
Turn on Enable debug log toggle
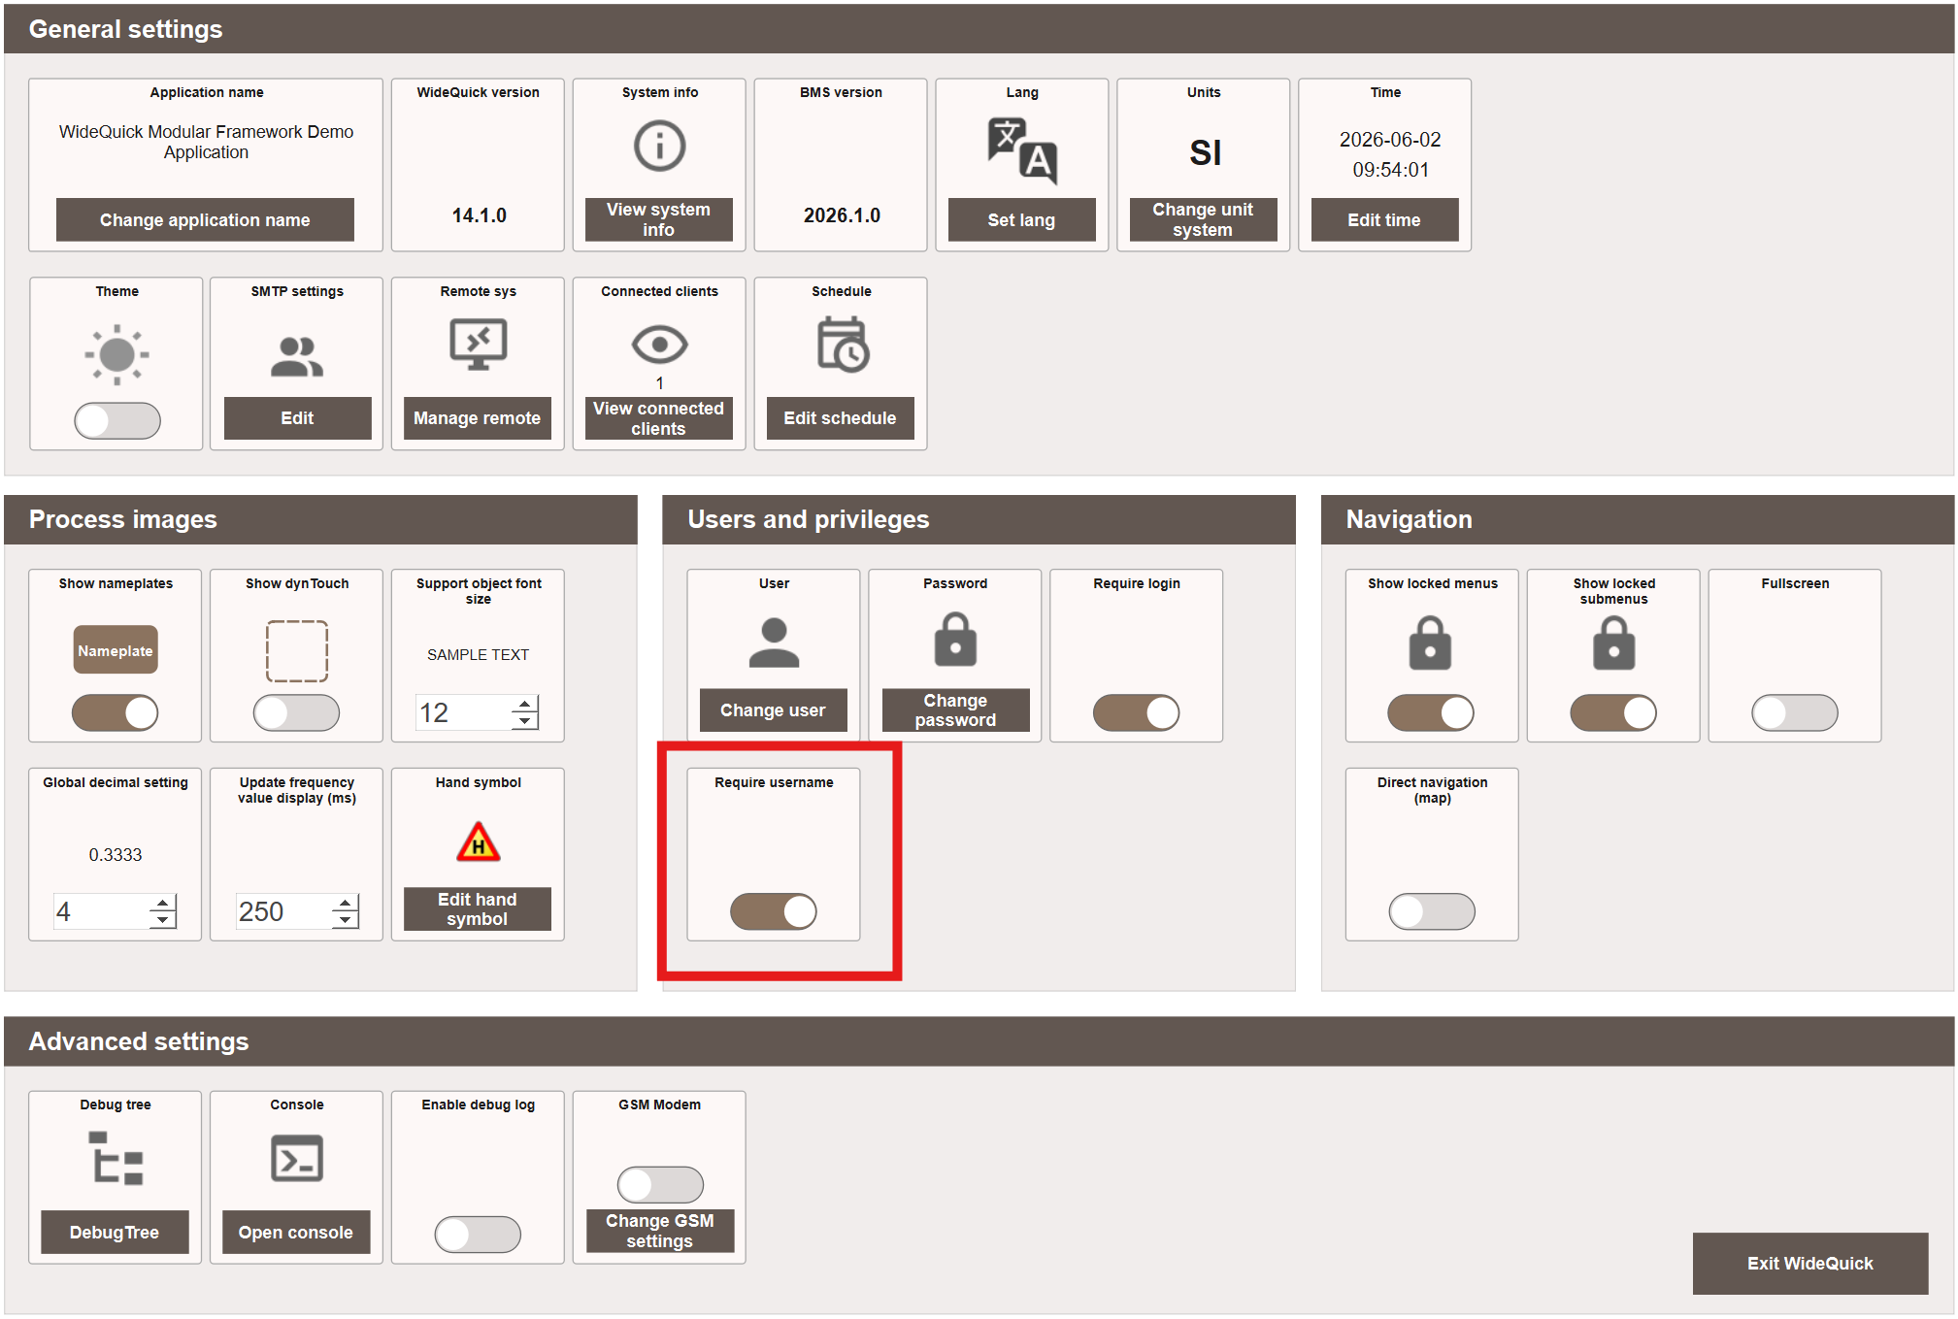click(x=478, y=1235)
